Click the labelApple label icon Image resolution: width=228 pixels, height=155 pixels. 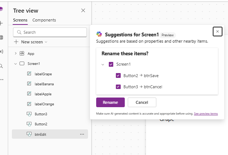[x=29, y=94]
